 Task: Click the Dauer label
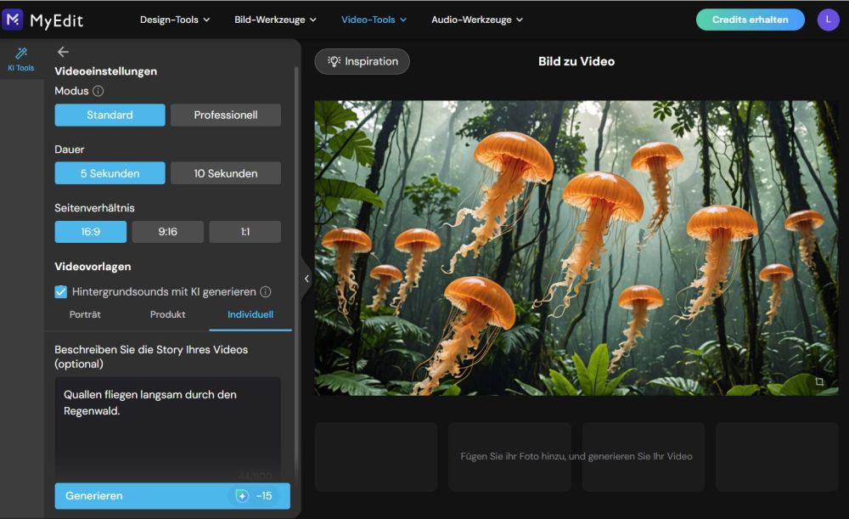pyautogui.click(x=70, y=149)
